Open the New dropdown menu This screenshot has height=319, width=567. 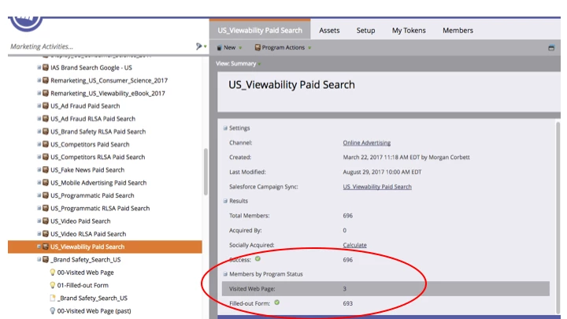pos(229,47)
